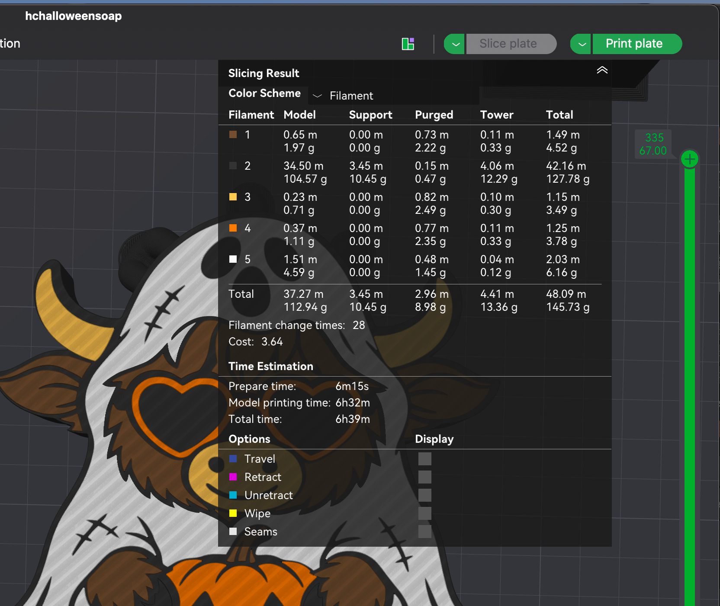Click the brown swatch for filament 1

click(x=233, y=135)
